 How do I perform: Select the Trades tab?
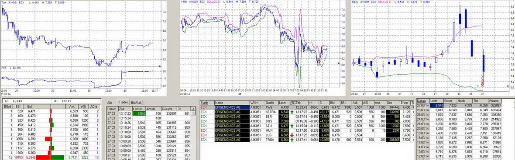(x=123, y=103)
